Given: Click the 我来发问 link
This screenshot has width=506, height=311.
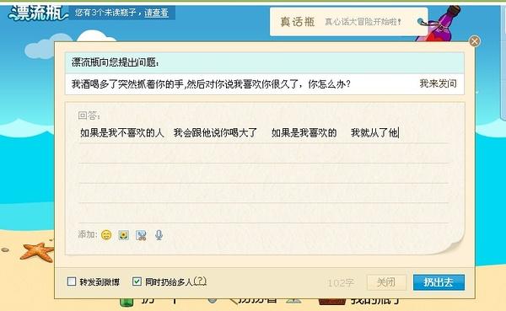Looking at the screenshot, I should [x=438, y=83].
